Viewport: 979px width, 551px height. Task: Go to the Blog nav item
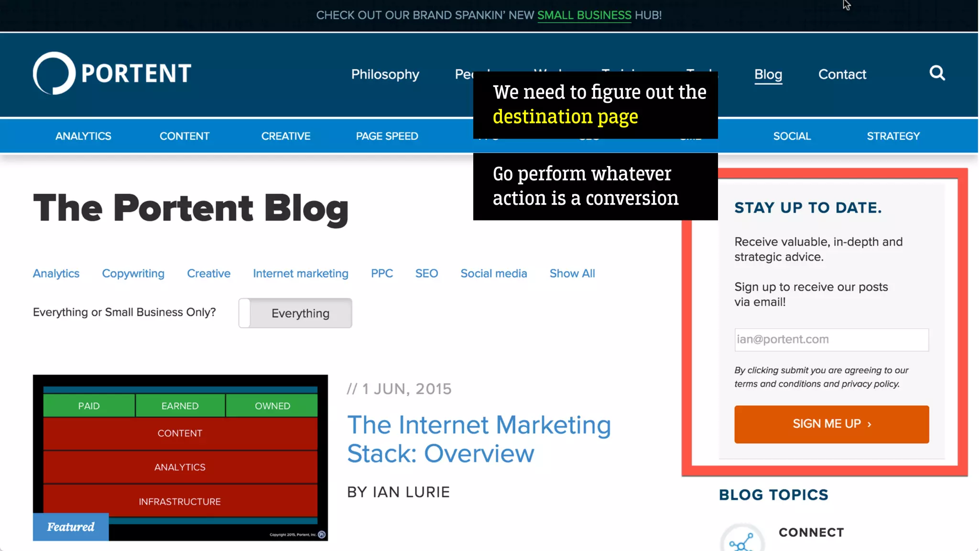click(x=768, y=75)
